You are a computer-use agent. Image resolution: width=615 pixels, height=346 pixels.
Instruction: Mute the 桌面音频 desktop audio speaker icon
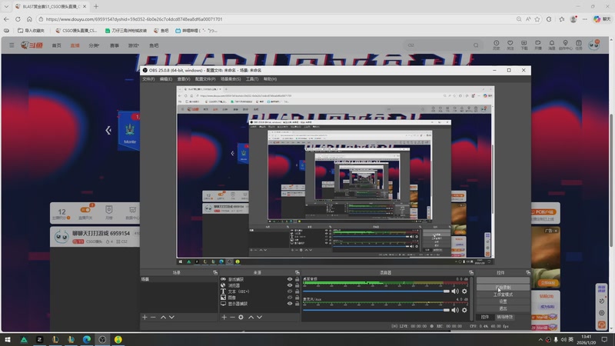(x=455, y=291)
